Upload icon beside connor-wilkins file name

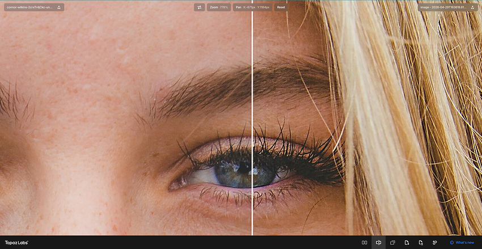59,7
